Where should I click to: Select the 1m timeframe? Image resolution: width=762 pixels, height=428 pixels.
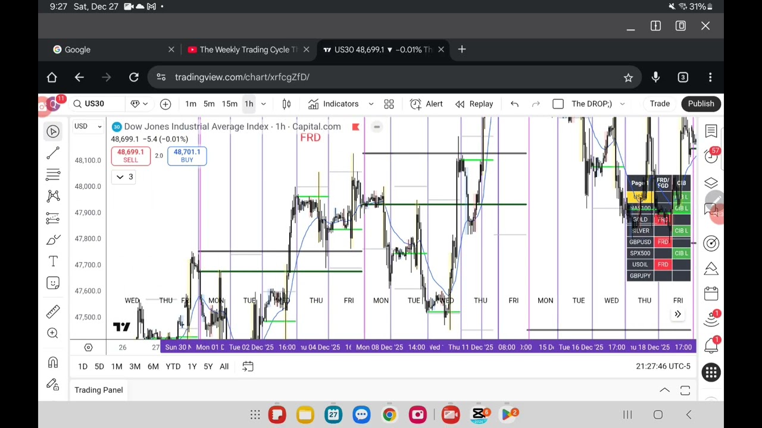coord(190,104)
